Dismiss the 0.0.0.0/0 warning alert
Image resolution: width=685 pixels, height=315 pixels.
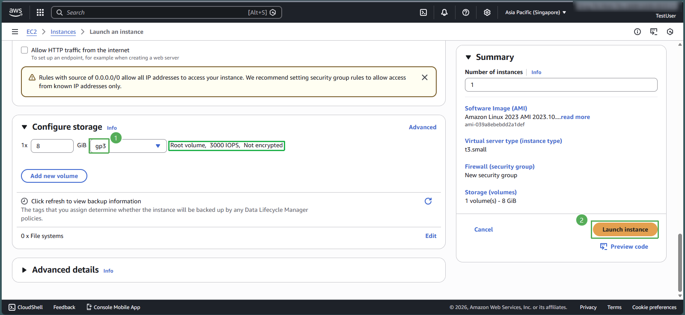click(425, 77)
